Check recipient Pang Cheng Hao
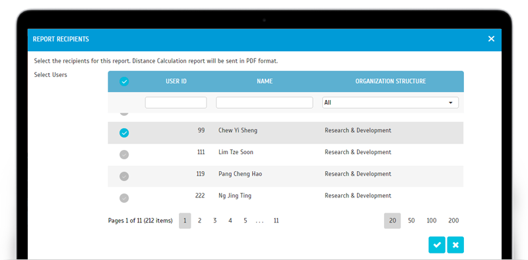The height and width of the screenshot is (260, 528). [124, 176]
